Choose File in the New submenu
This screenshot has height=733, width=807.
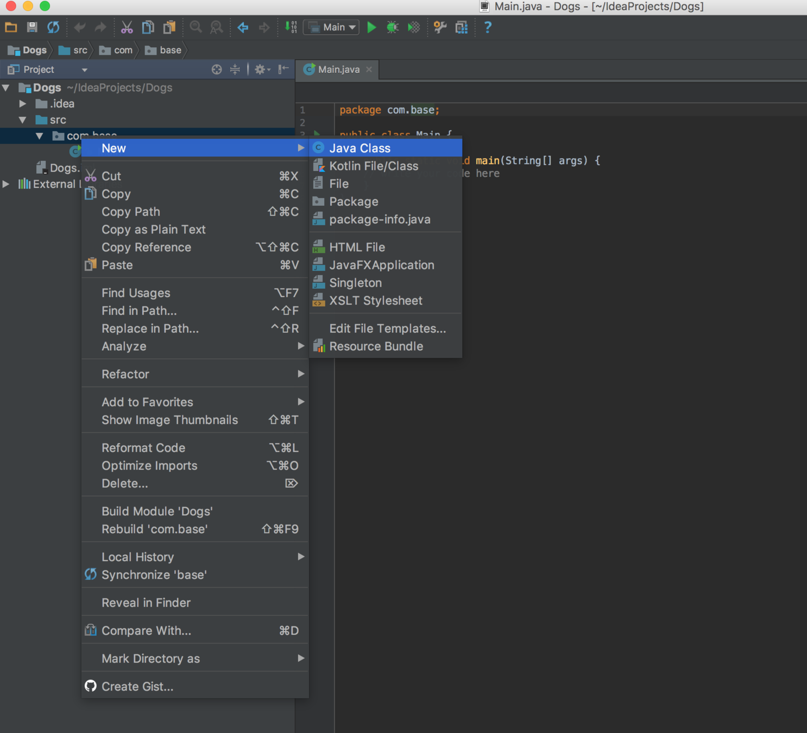pos(386,184)
